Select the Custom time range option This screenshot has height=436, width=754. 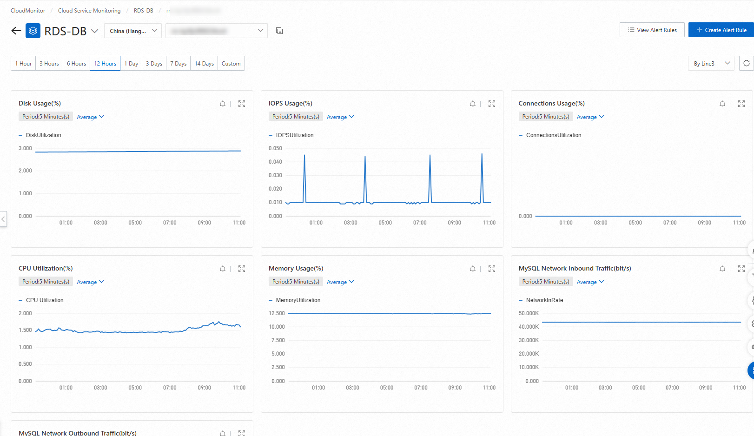[231, 63]
